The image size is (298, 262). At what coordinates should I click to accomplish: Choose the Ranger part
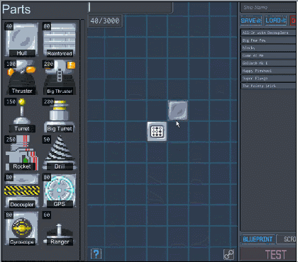[60, 228]
